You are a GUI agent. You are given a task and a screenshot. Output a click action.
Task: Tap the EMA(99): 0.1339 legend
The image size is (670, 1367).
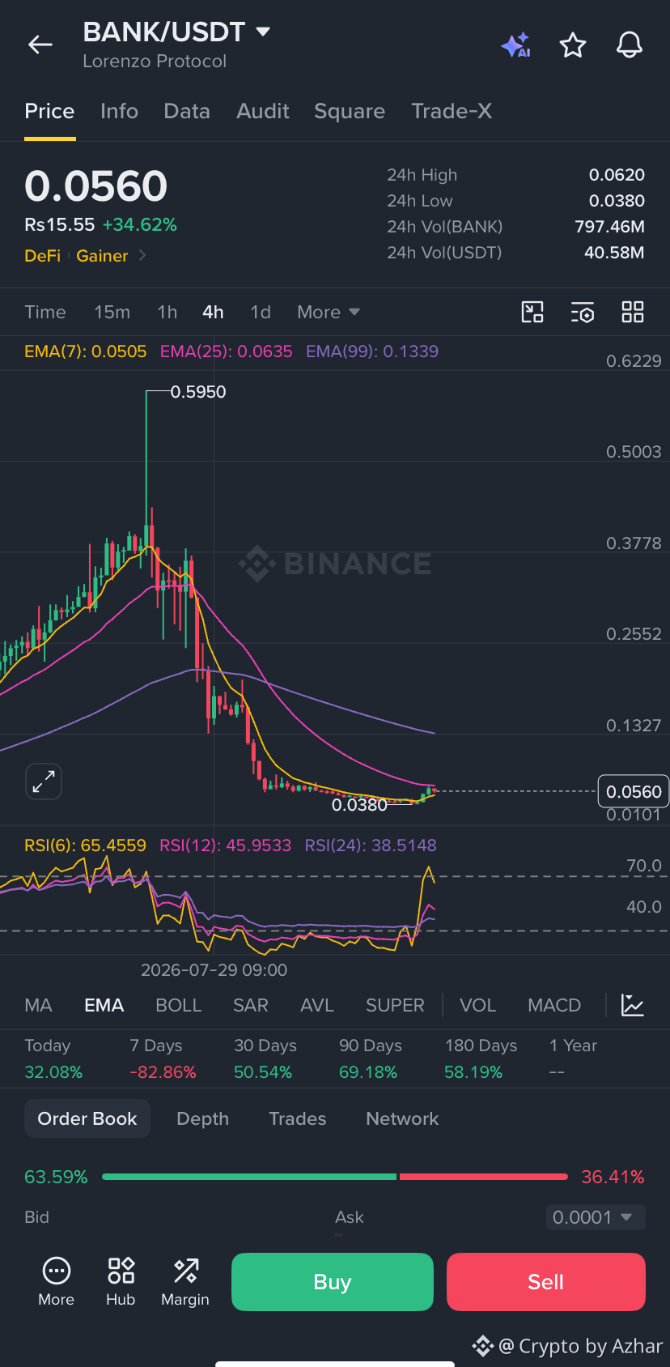pos(372,351)
